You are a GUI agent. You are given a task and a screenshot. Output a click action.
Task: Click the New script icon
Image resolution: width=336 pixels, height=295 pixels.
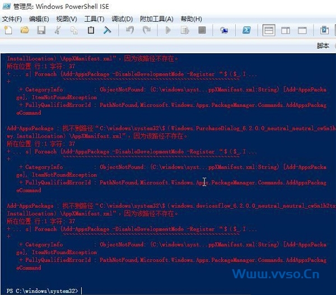click(8, 30)
